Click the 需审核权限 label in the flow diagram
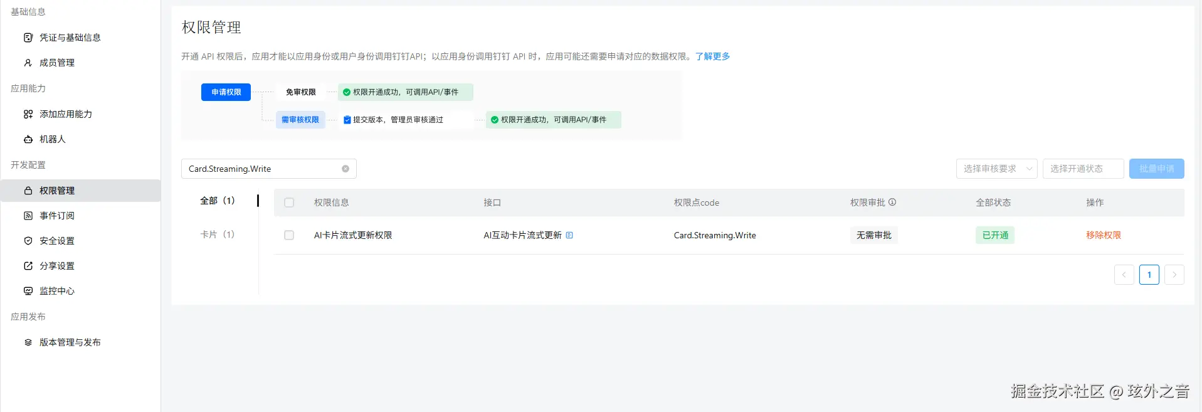This screenshot has width=1202, height=412. [300, 120]
